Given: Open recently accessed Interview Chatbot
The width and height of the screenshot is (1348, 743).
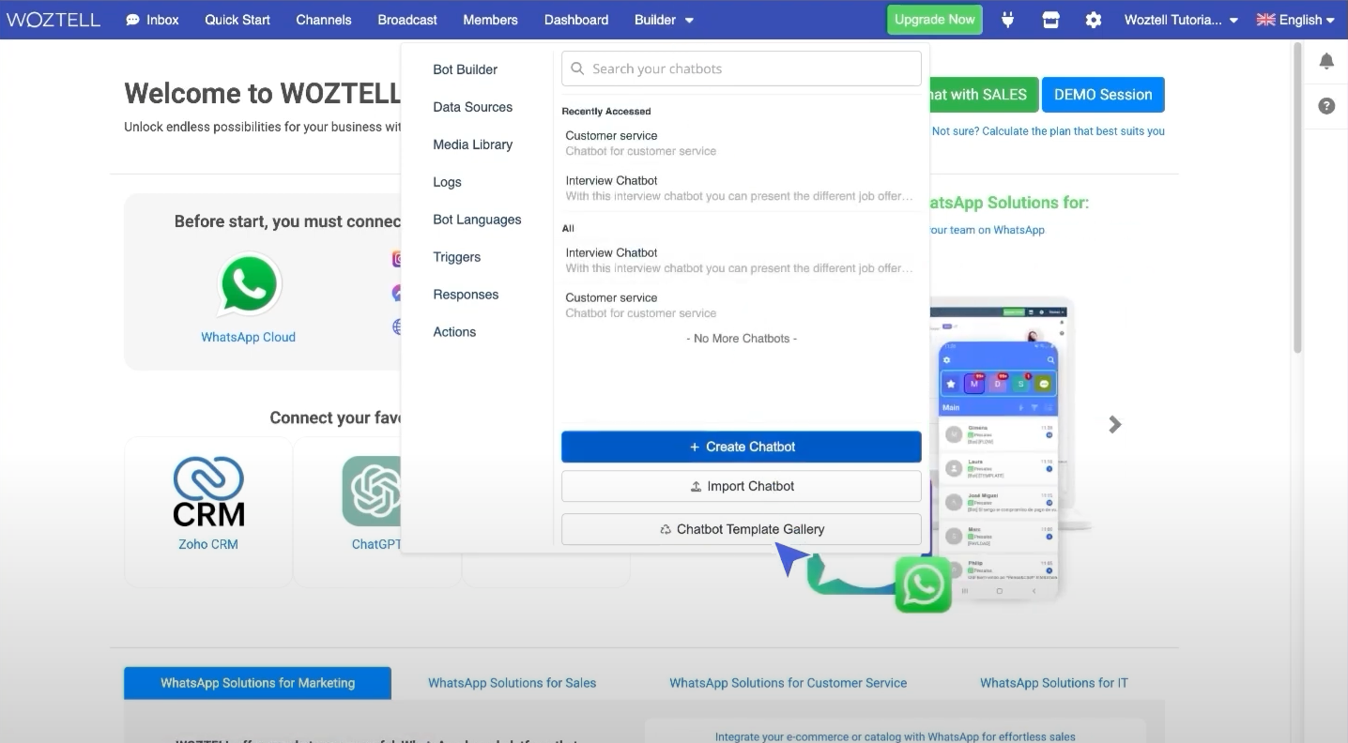Looking at the screenshot, I should pos(742,188).
